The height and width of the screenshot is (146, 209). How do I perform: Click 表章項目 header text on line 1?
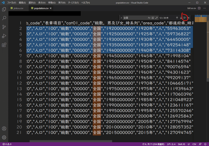tap(53, 23)
